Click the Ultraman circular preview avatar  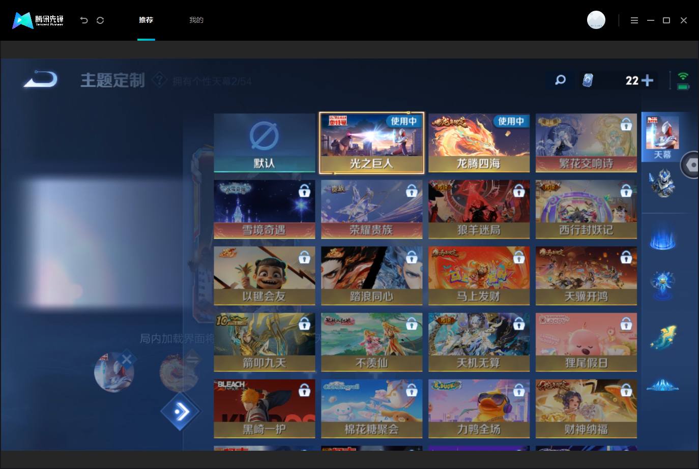coord(114,372)
